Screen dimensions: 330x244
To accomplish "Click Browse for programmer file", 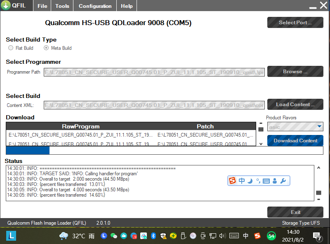I will click(295, 72).
